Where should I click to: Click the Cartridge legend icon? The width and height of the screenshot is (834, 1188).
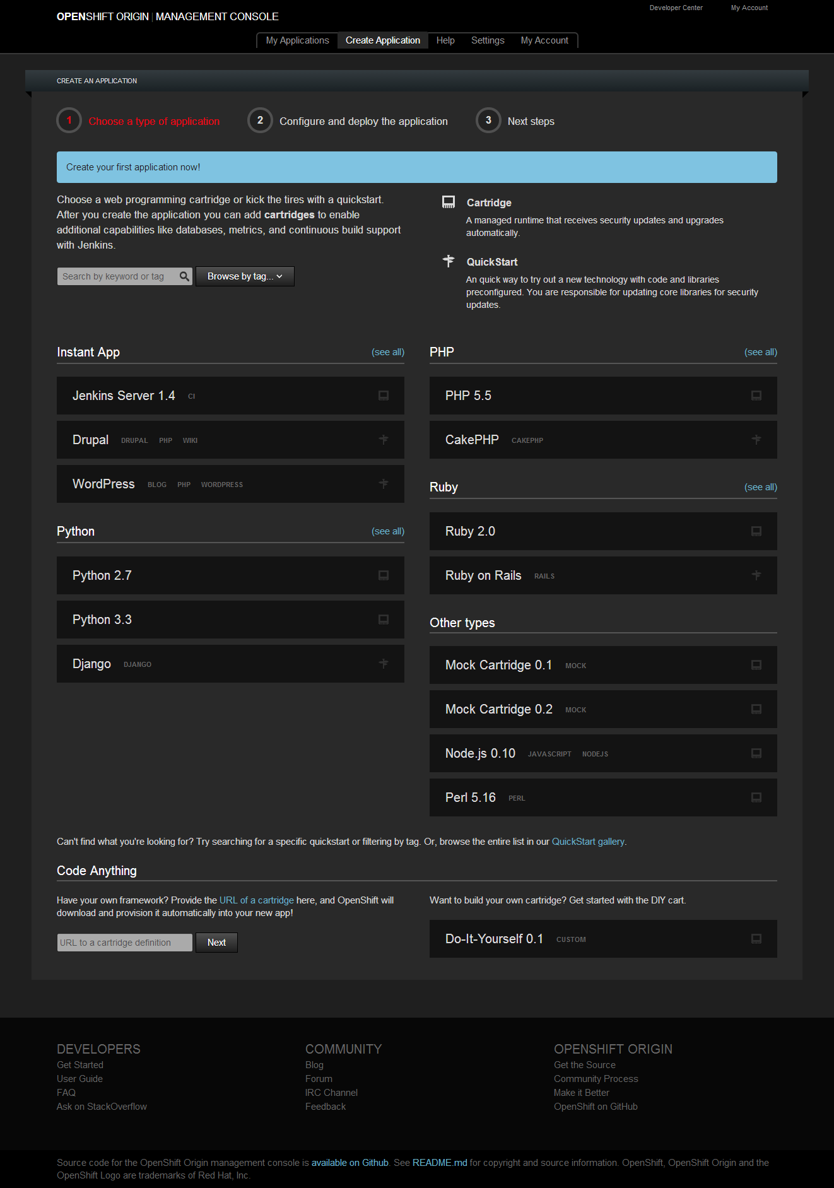[x=449, y=202]
